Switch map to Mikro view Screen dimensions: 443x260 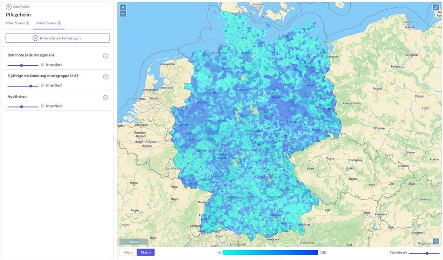click(128, 252)
